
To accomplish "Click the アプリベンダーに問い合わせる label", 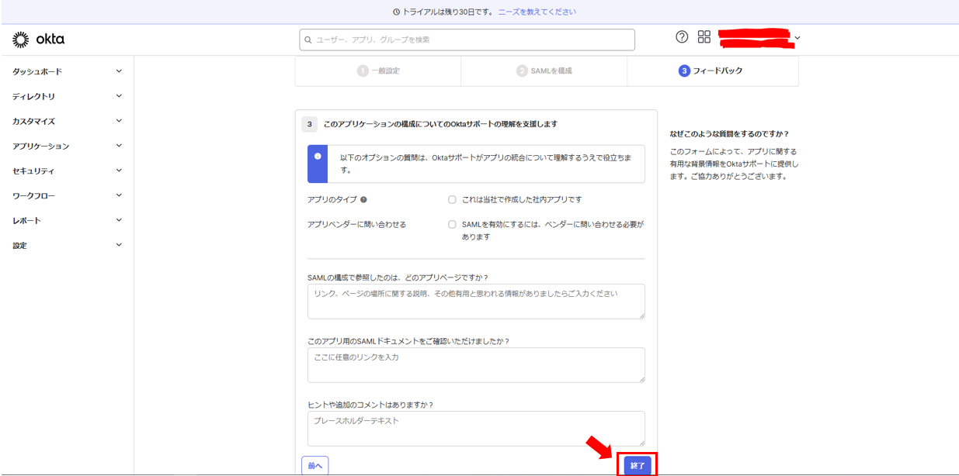I will (x=356, y=225).
